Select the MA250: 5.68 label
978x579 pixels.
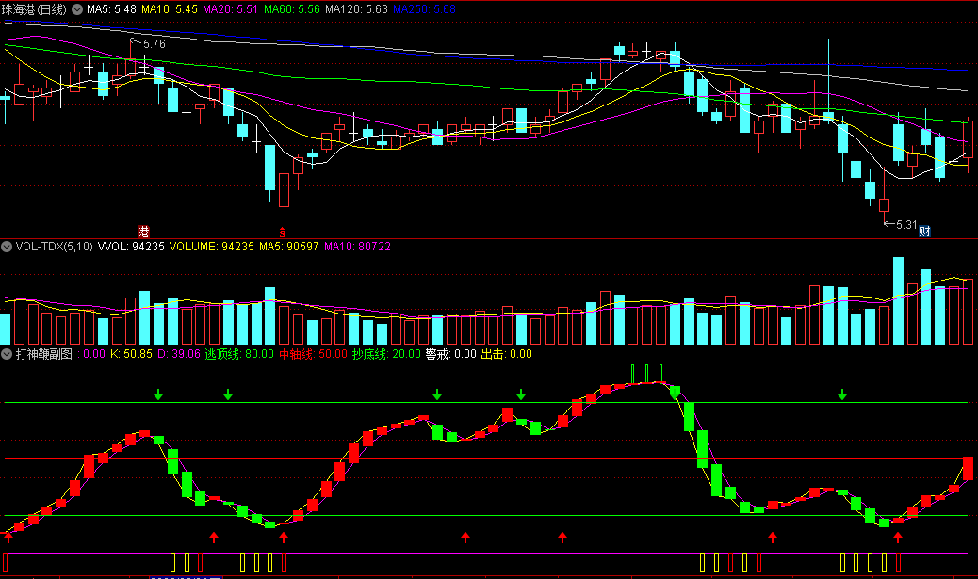424,9
